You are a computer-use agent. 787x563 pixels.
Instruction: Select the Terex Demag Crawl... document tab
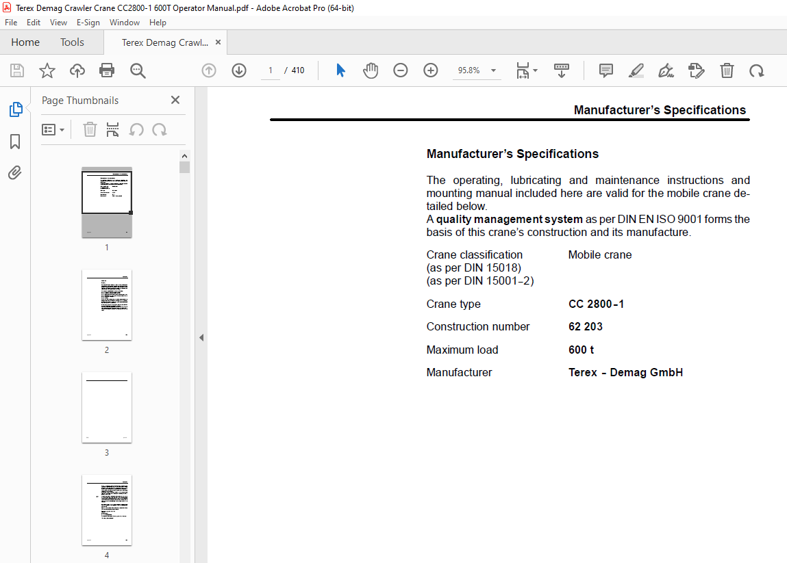point(164,42)
